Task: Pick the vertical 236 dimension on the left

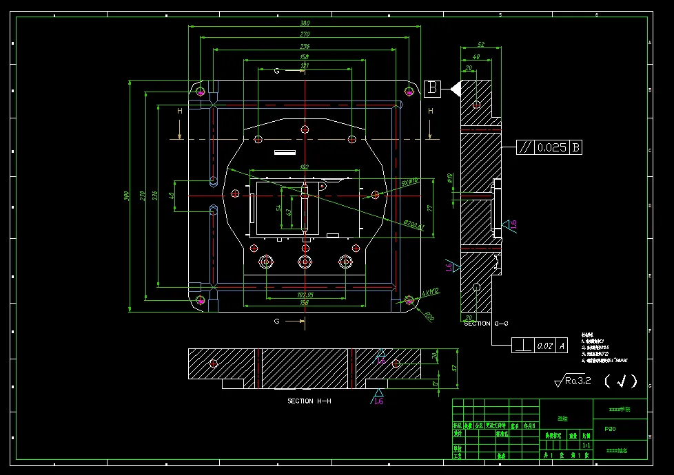Action: (155, 196)
